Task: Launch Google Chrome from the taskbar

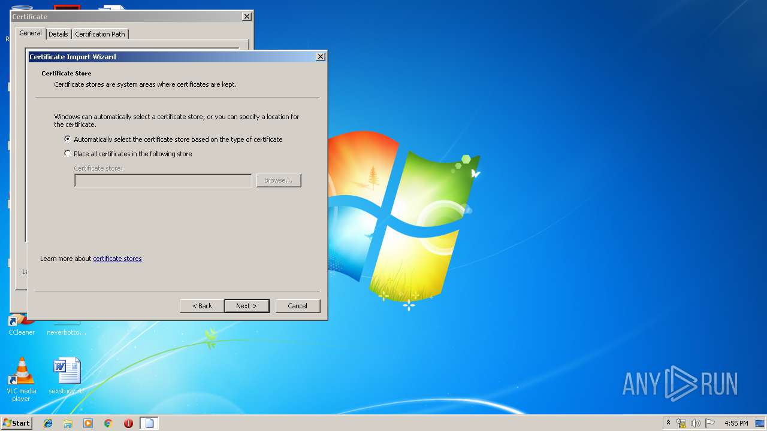Action: tap(108, 423)
